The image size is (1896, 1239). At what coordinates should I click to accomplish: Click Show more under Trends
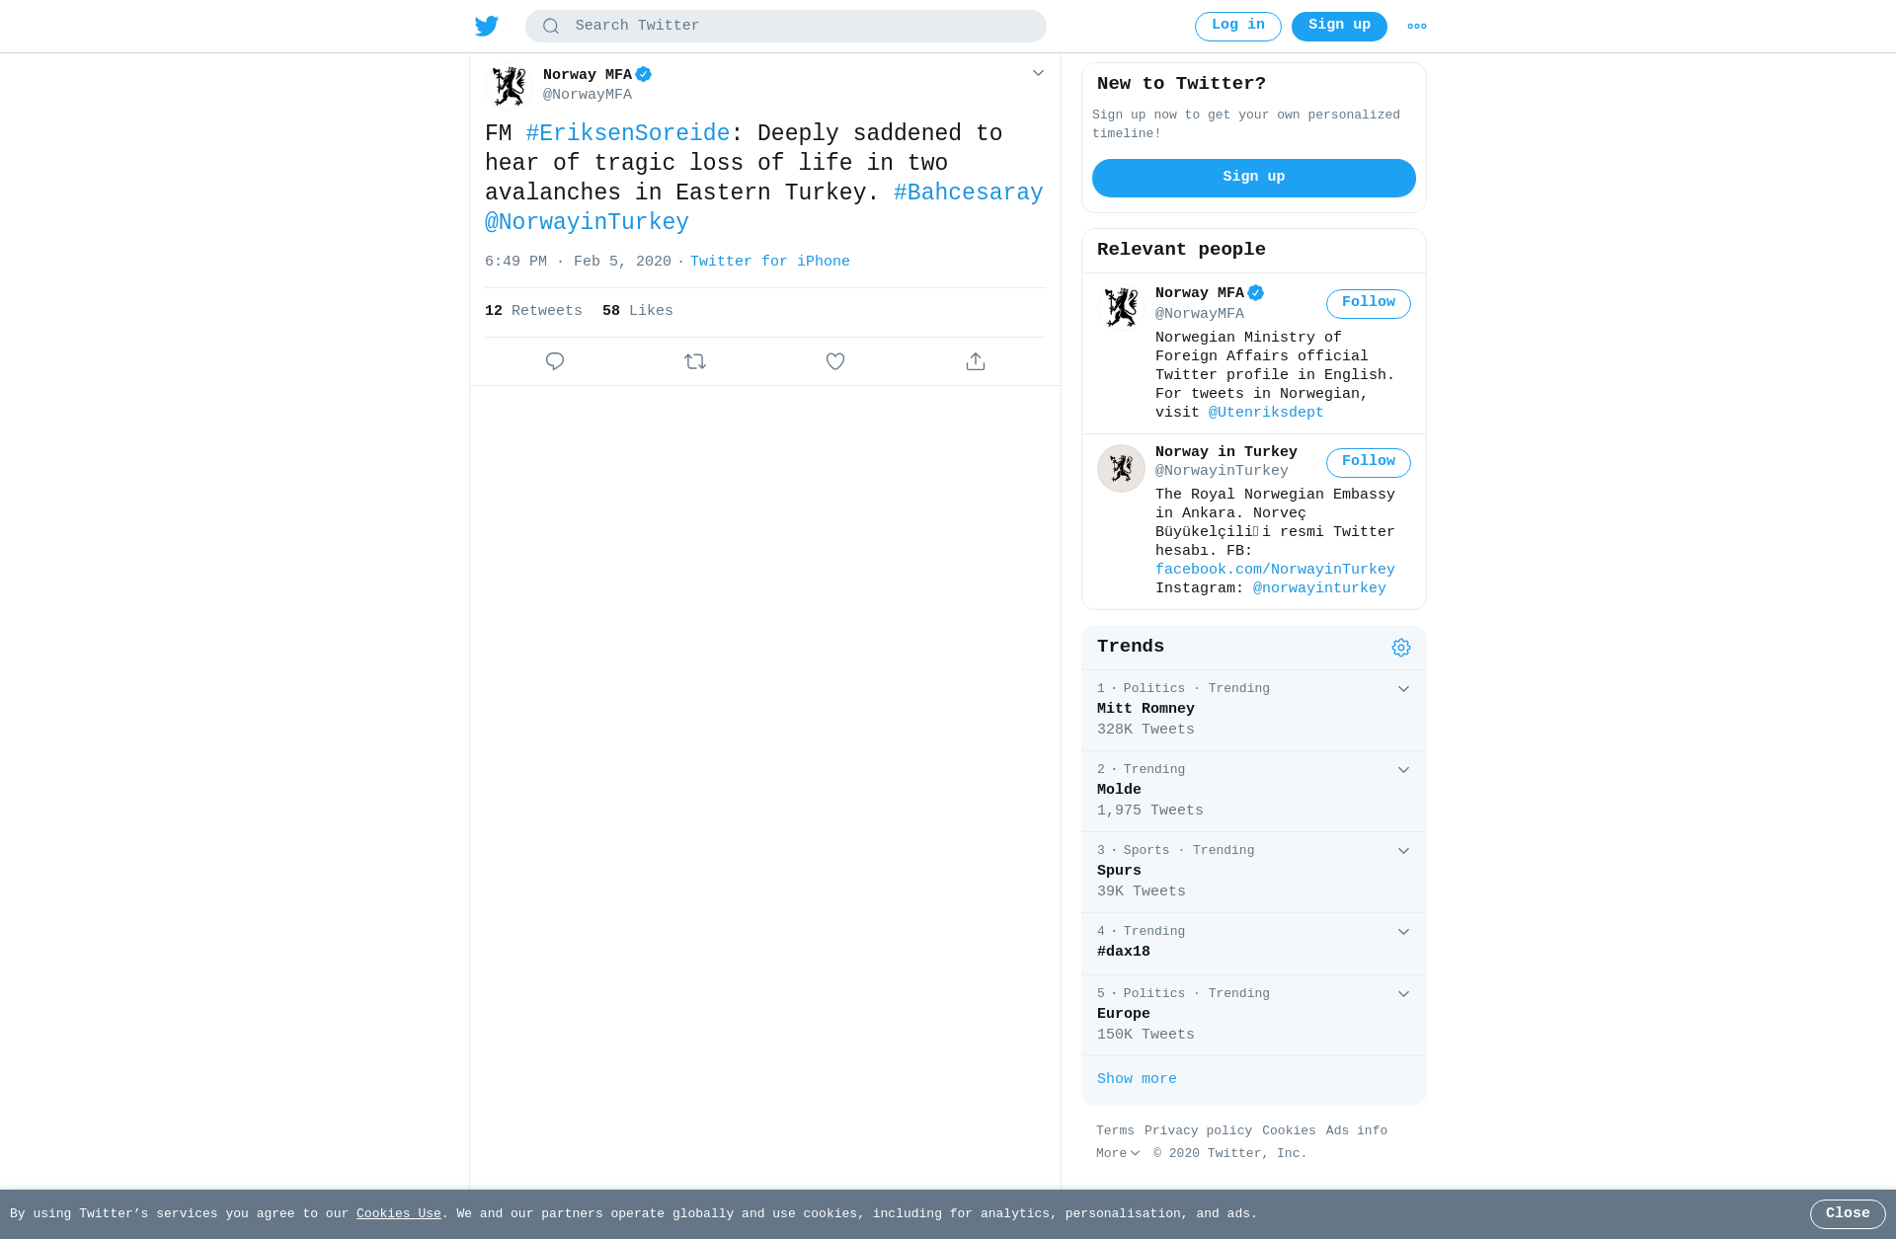pyautogui.click(x=1137, y=1079)
